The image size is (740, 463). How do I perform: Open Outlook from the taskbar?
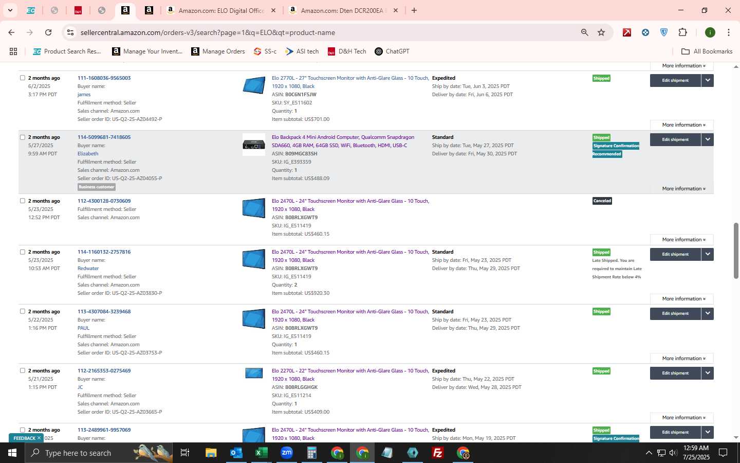click(236, 453)
